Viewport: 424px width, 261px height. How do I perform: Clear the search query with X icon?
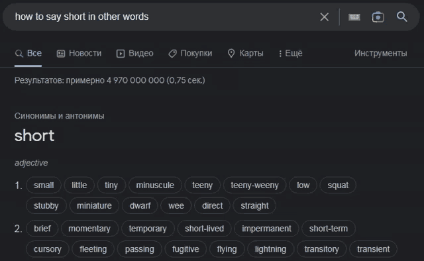[x=324, y=17]
